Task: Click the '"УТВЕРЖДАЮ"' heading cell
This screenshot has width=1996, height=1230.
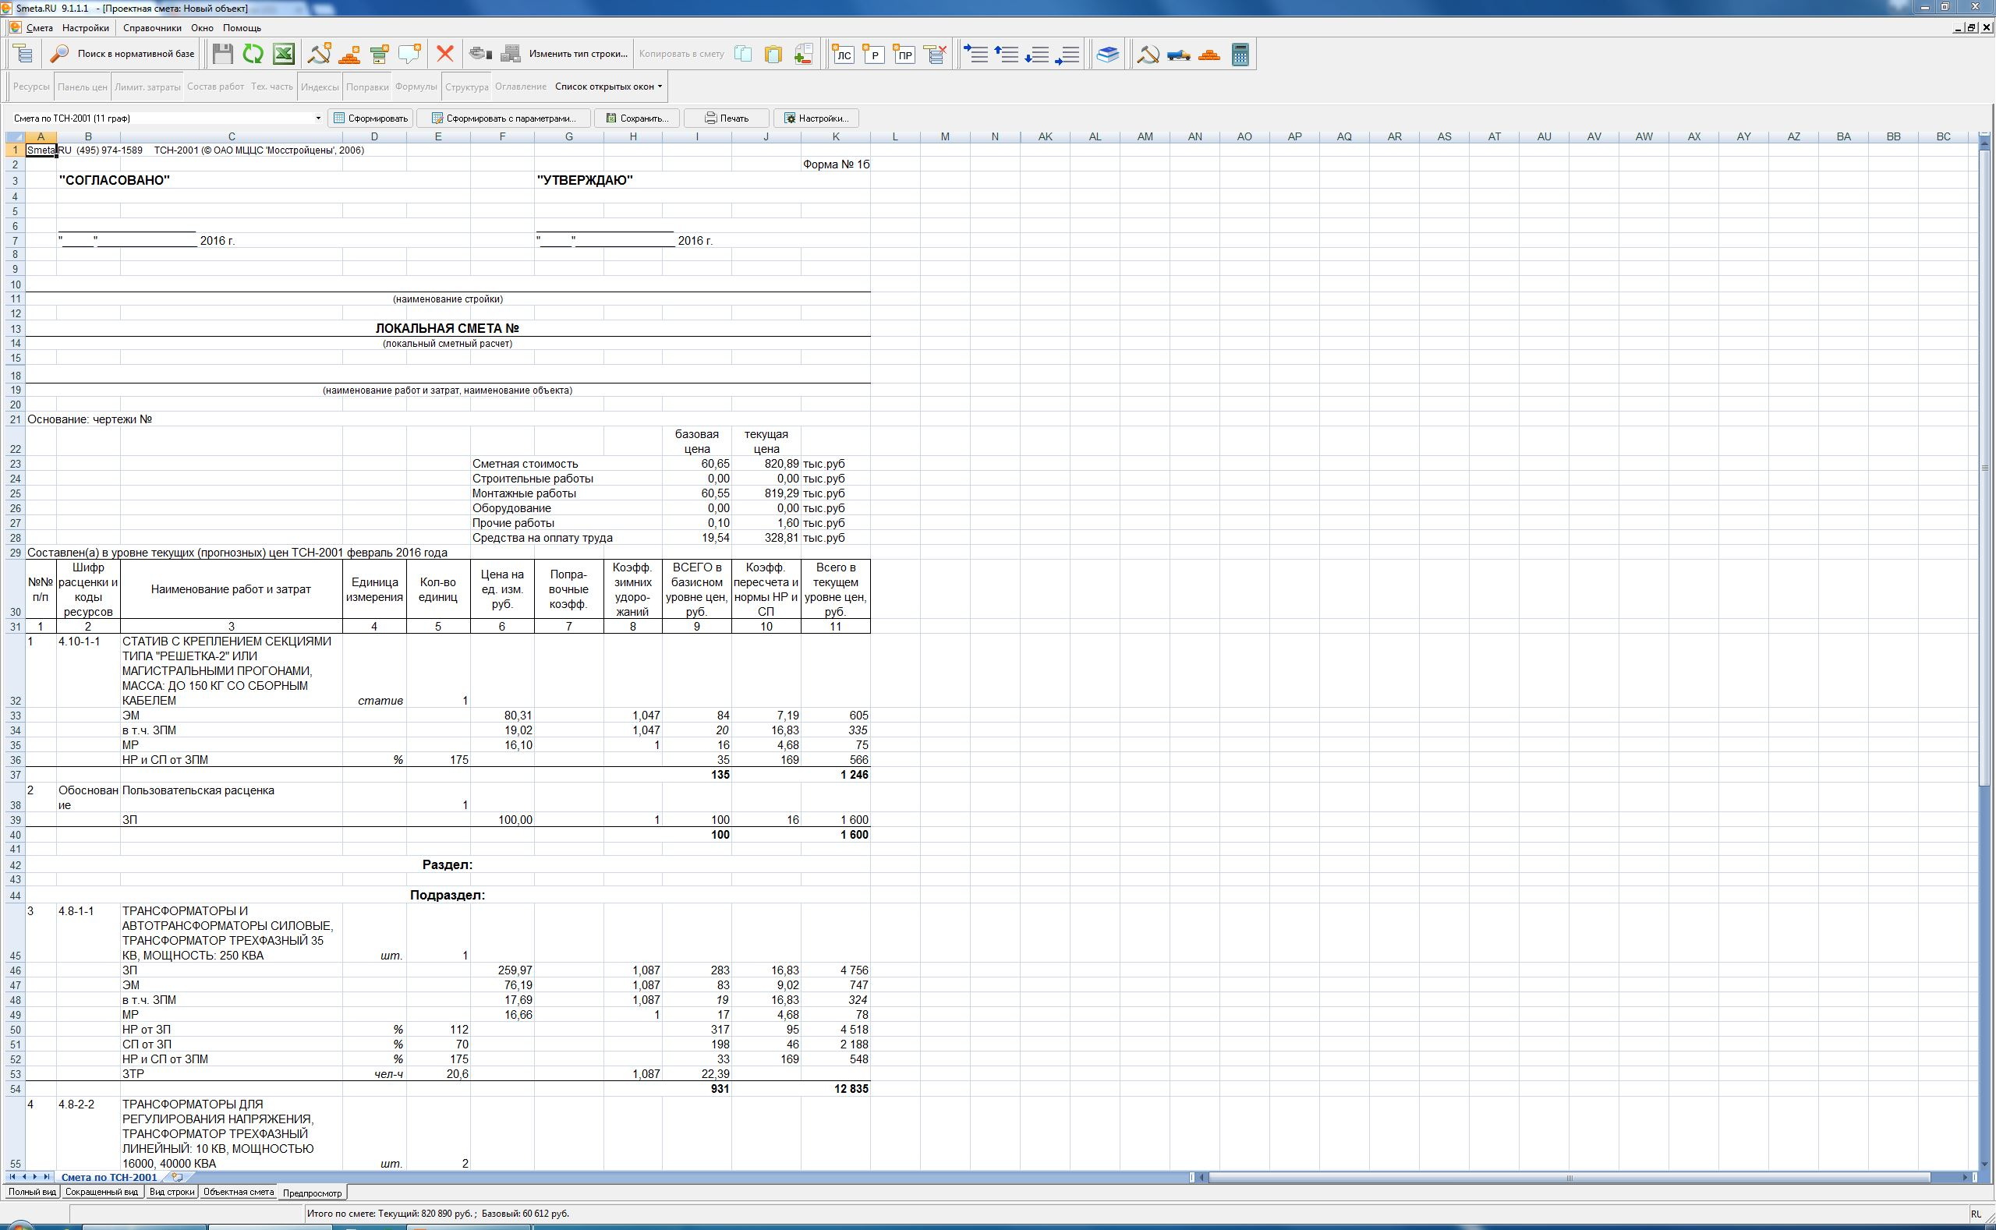Action: [585, 181]
